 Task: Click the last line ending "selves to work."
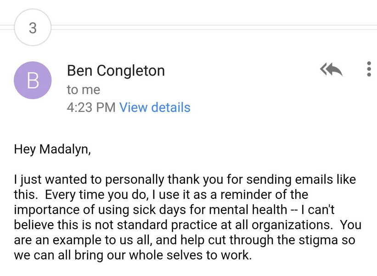[x=133, y=255]
